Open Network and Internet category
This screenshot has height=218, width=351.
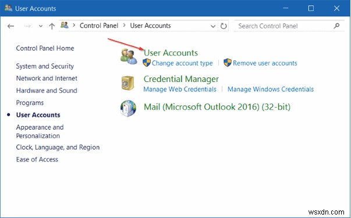(x=47, y=78)
